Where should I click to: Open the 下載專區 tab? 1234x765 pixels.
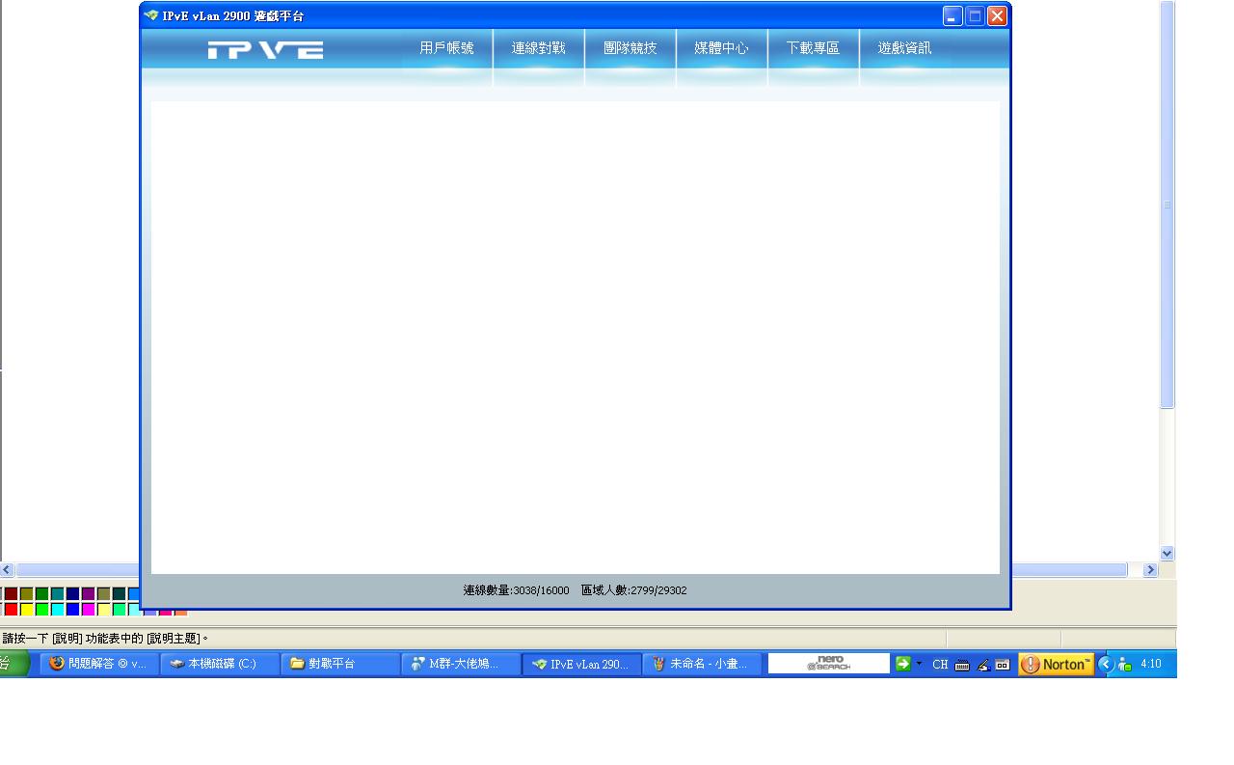pyautogui.click(x=813, y=48)
